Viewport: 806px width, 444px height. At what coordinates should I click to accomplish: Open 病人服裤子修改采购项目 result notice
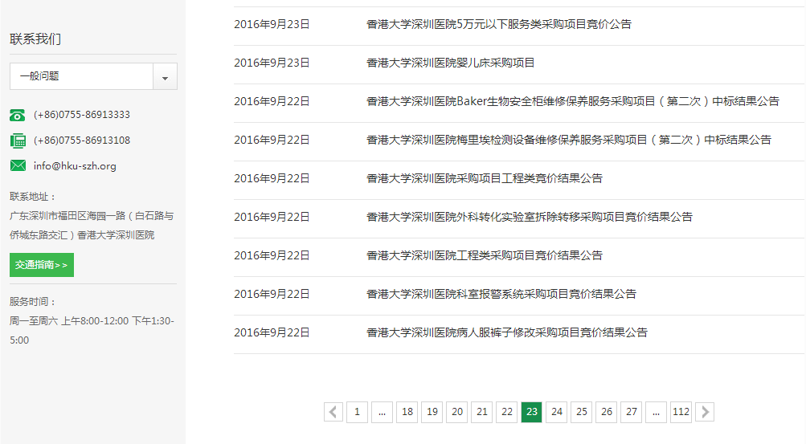pyautogui.click(x=506, y=332)
